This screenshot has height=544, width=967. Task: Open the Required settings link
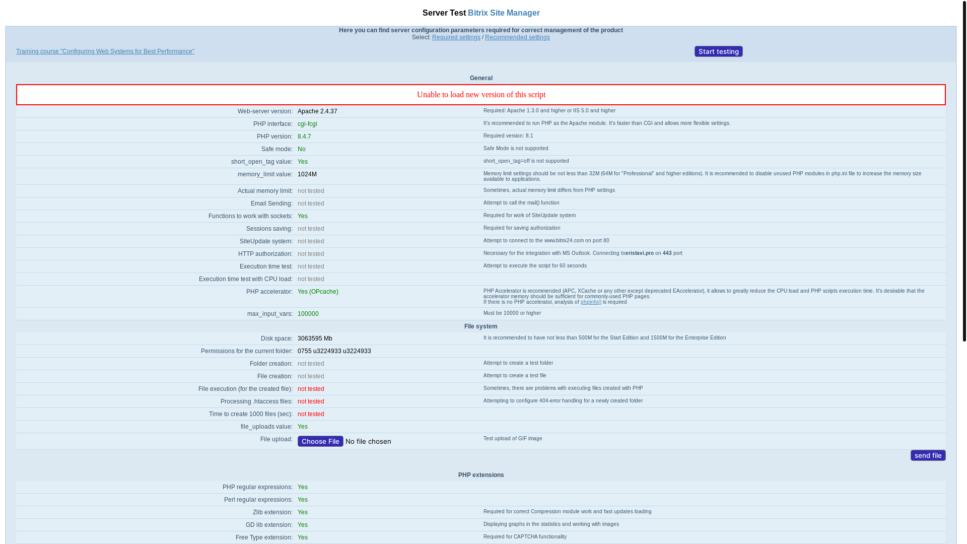click(456, 37)
